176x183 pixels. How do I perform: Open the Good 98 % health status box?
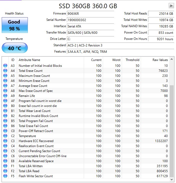click(x=15, y=25)
